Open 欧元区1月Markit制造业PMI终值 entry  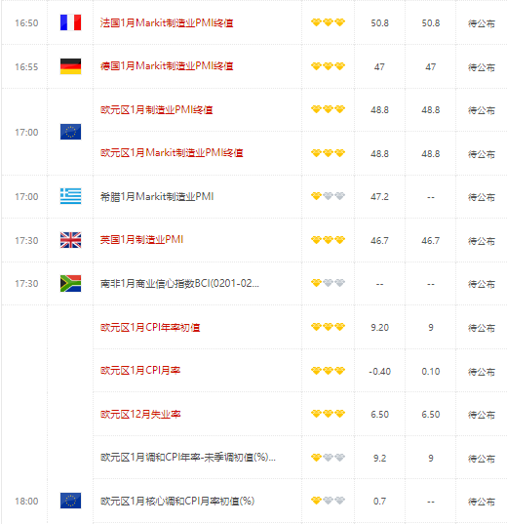pos(172,153)
